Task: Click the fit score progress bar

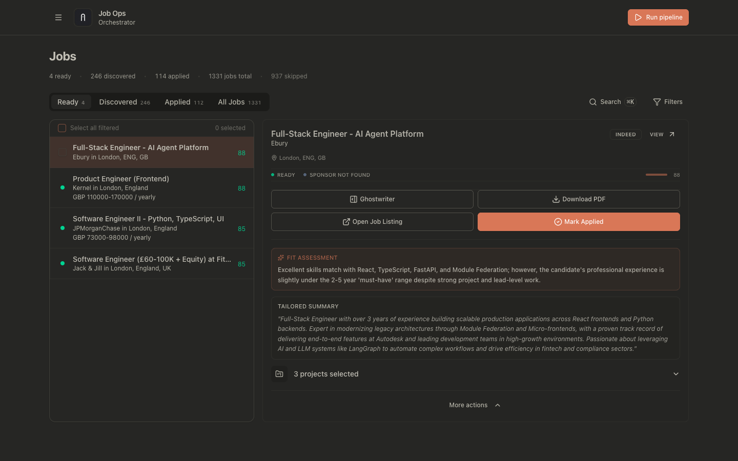Action: 657,175
